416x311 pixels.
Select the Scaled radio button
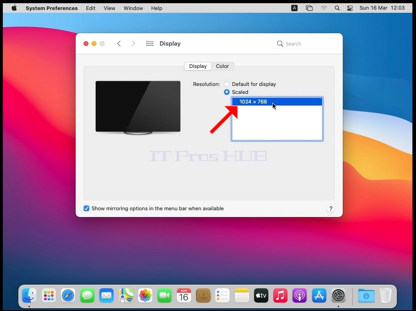tap(227, 92)
